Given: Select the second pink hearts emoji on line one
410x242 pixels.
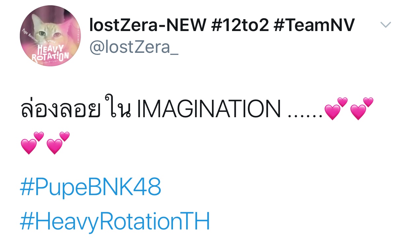Looking at the screenshot, I should click(x=362, y=109).
